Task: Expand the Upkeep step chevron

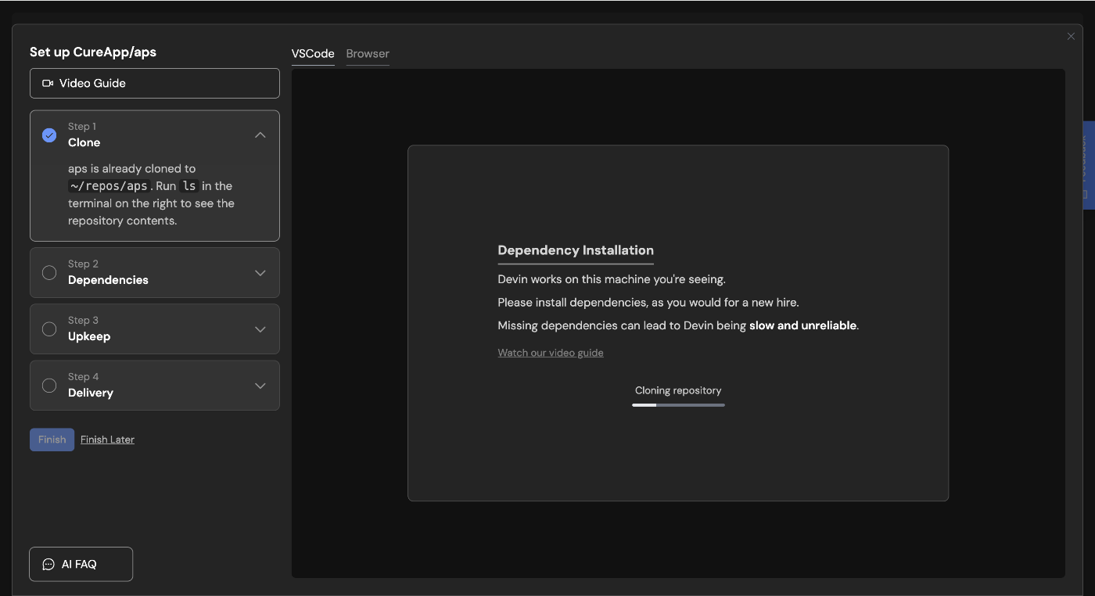Action: point(260,329)
